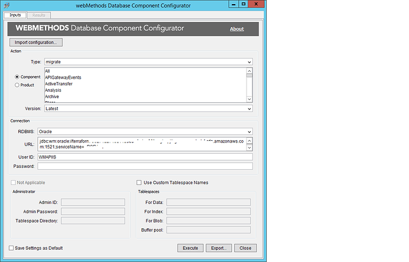Click the Password field

[145, 166]
